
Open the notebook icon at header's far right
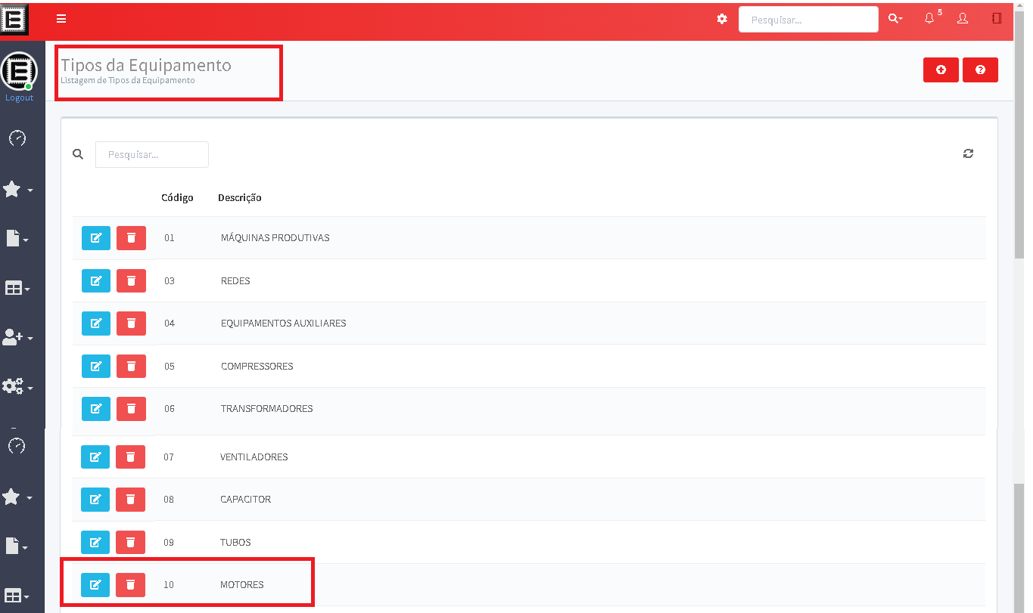coord(997,19)
